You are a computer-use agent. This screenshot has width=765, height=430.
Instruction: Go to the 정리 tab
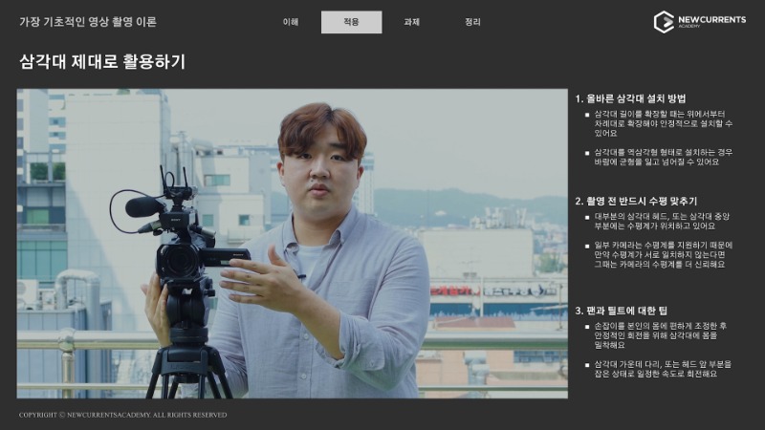(472, 22)
